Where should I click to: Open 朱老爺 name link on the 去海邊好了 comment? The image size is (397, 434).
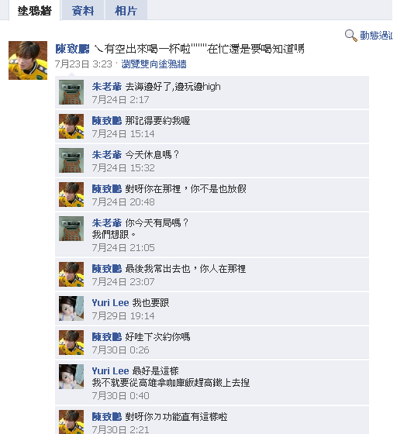[x=106, y=87]
